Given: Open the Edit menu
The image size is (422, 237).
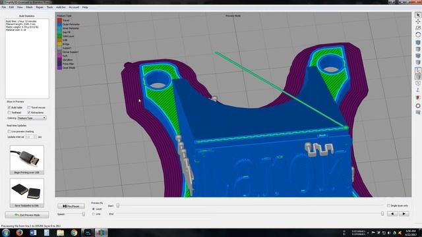Looking at the screenshot, I should 11,7.
